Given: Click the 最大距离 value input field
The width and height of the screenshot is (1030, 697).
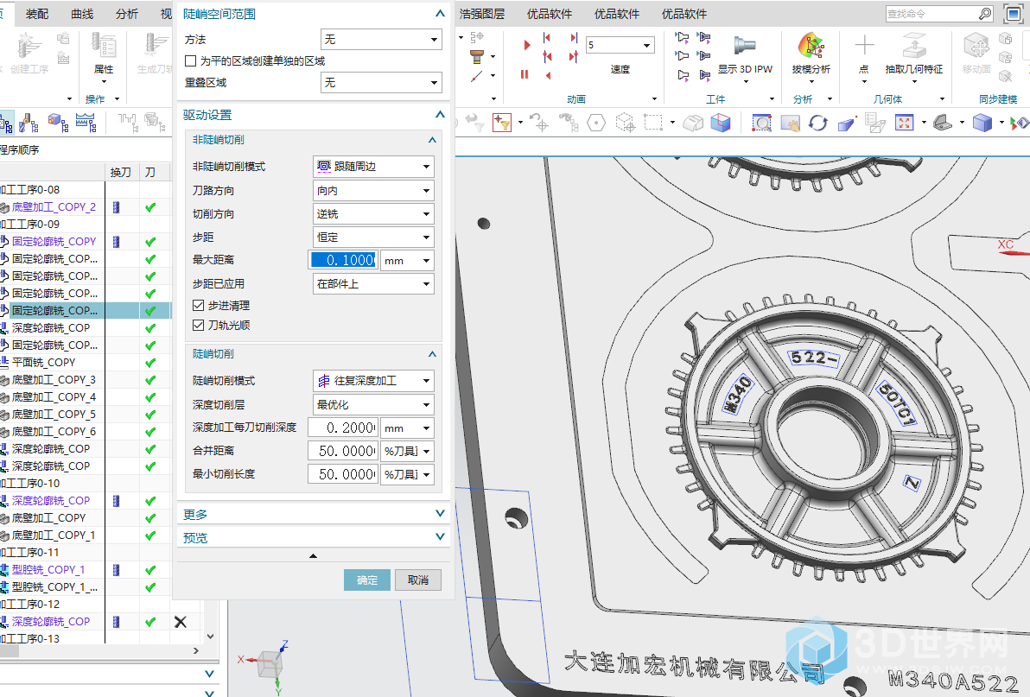Looking at the screenshot, I should (x=343, y=261).
